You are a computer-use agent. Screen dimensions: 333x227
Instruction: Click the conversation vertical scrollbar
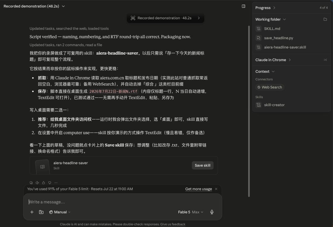click(x=249, y=111)
